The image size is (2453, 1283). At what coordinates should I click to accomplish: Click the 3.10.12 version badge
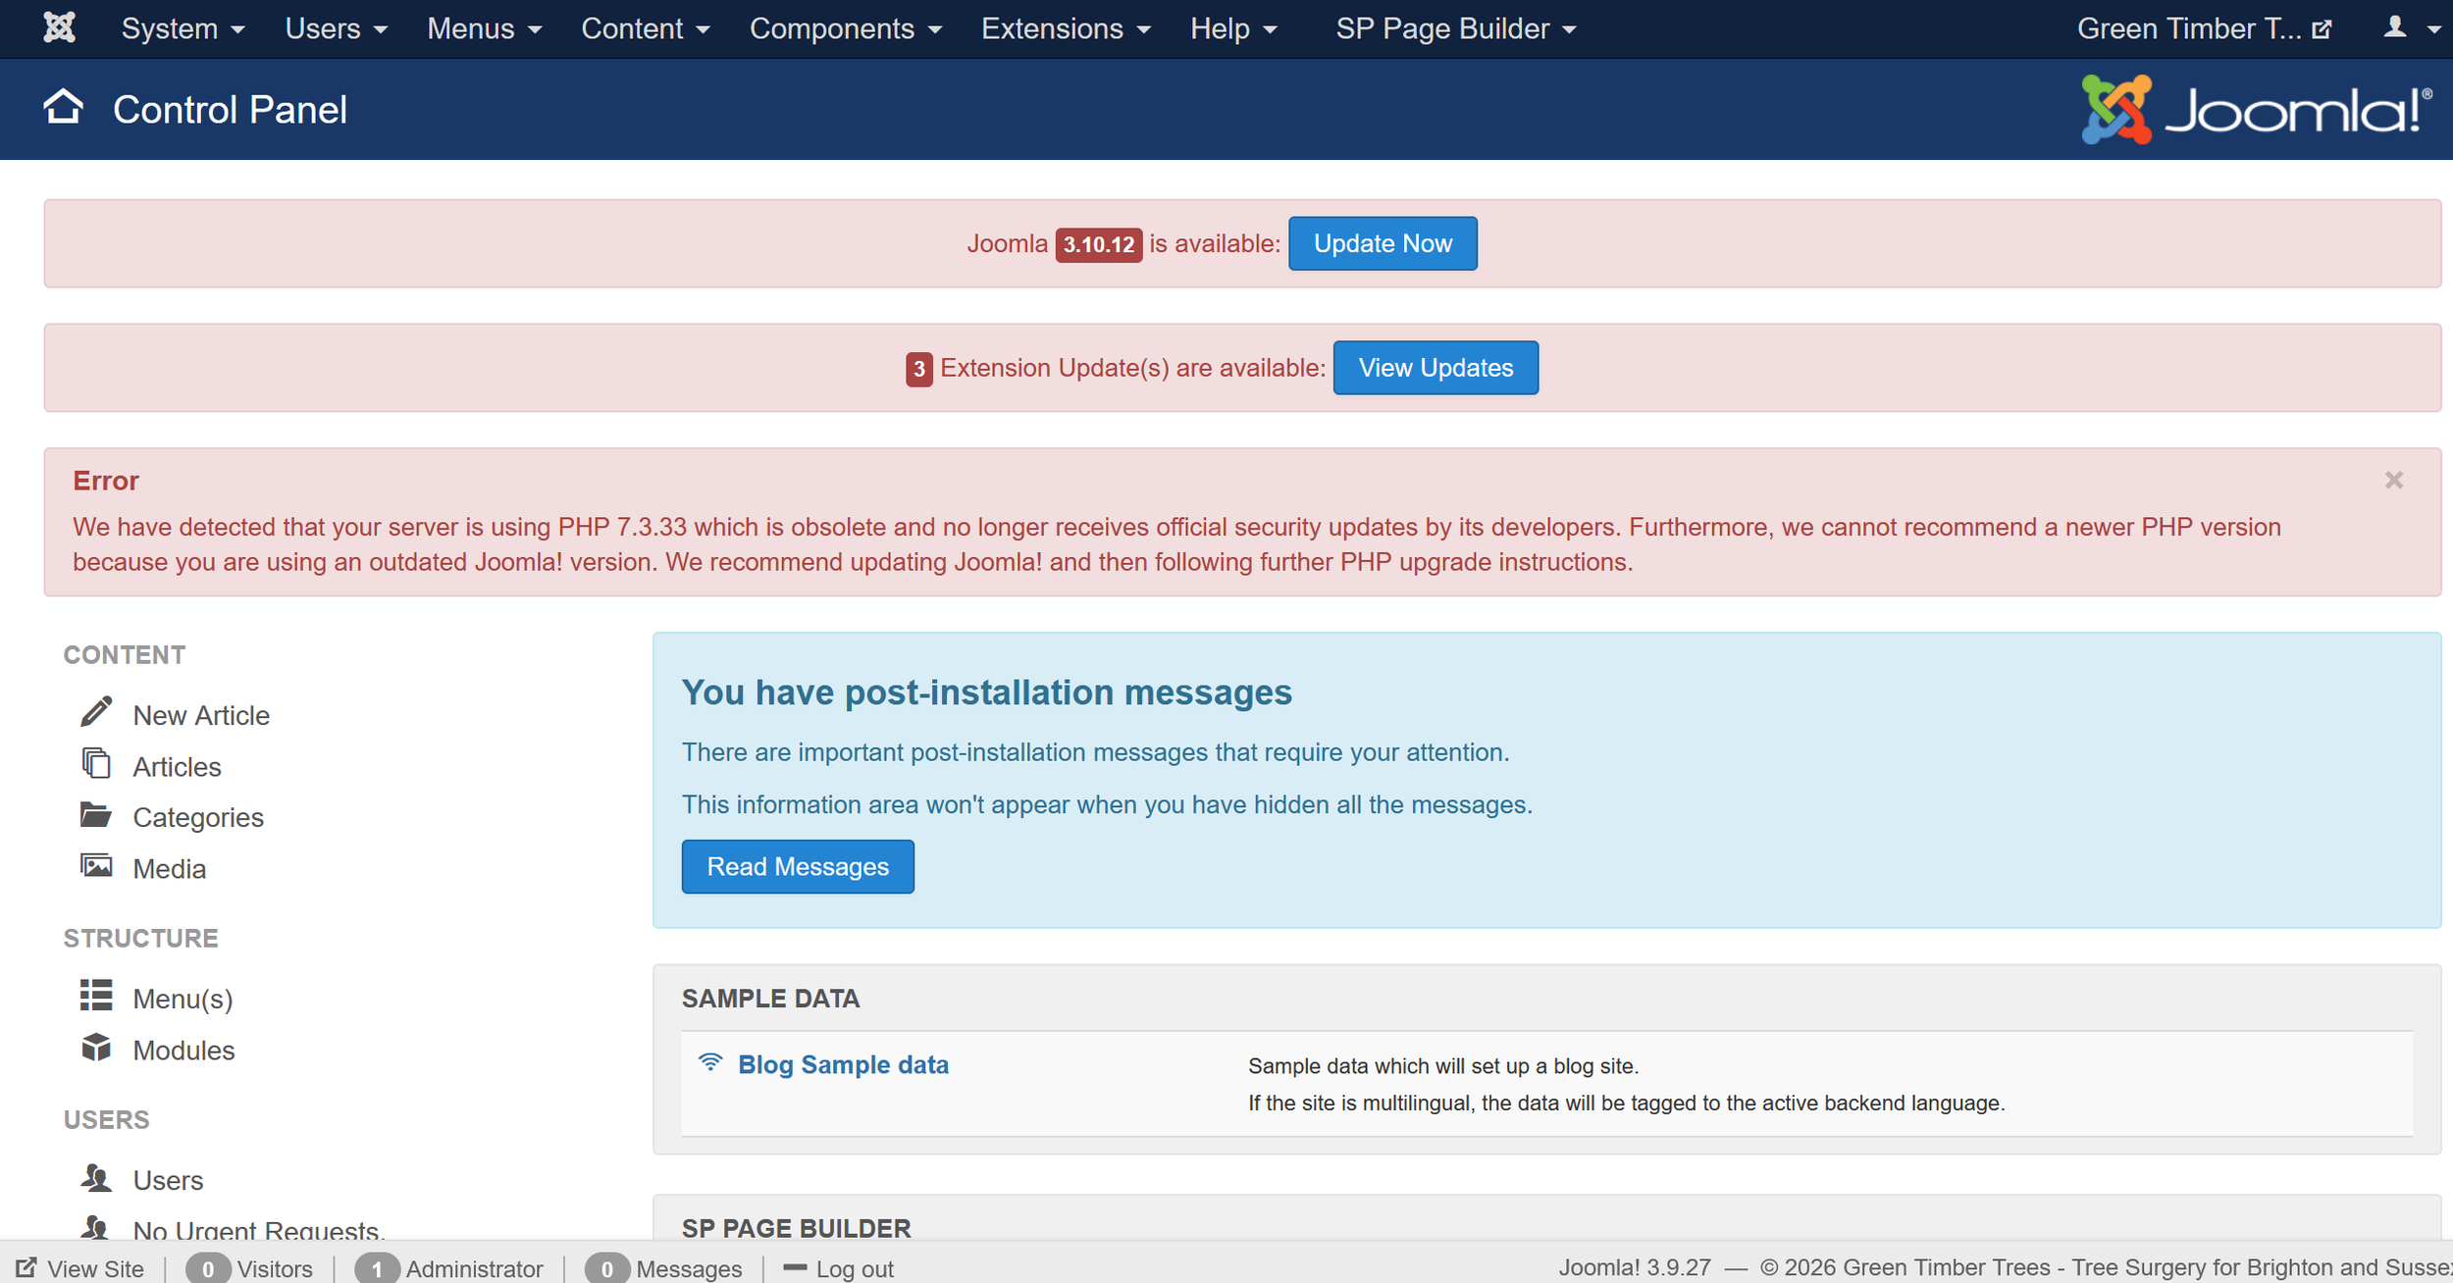click(1099, 244)
